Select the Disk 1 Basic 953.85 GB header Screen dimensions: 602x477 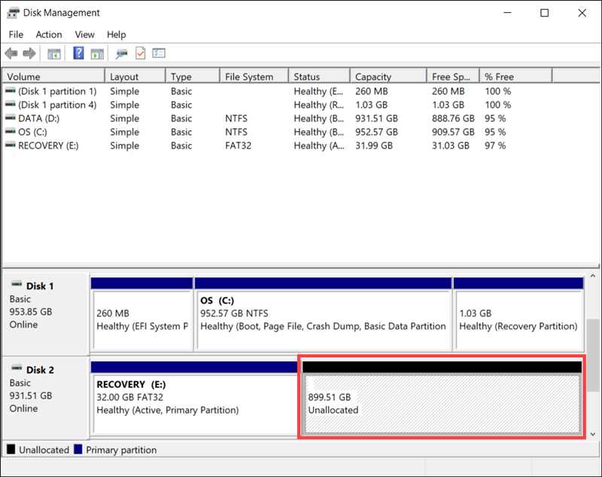[x=45, y=313]
